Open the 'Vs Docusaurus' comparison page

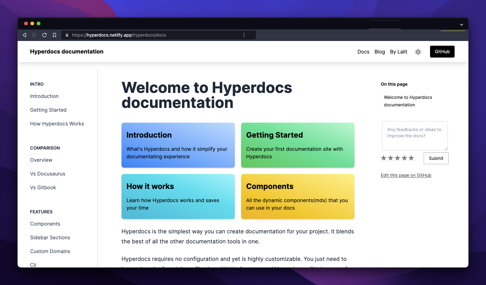(x=48, y=174)
